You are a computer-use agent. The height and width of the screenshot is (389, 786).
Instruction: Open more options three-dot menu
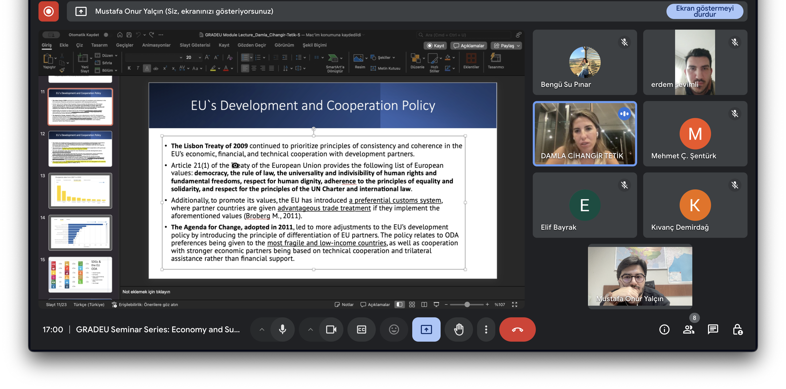(486, 329)
